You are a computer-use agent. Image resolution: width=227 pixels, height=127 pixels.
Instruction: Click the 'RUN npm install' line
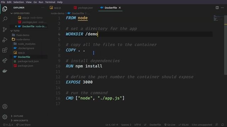coord(84,66)
